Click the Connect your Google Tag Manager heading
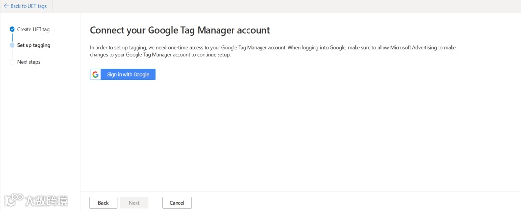The image size is (521, 210). click(x=180, y=30)
